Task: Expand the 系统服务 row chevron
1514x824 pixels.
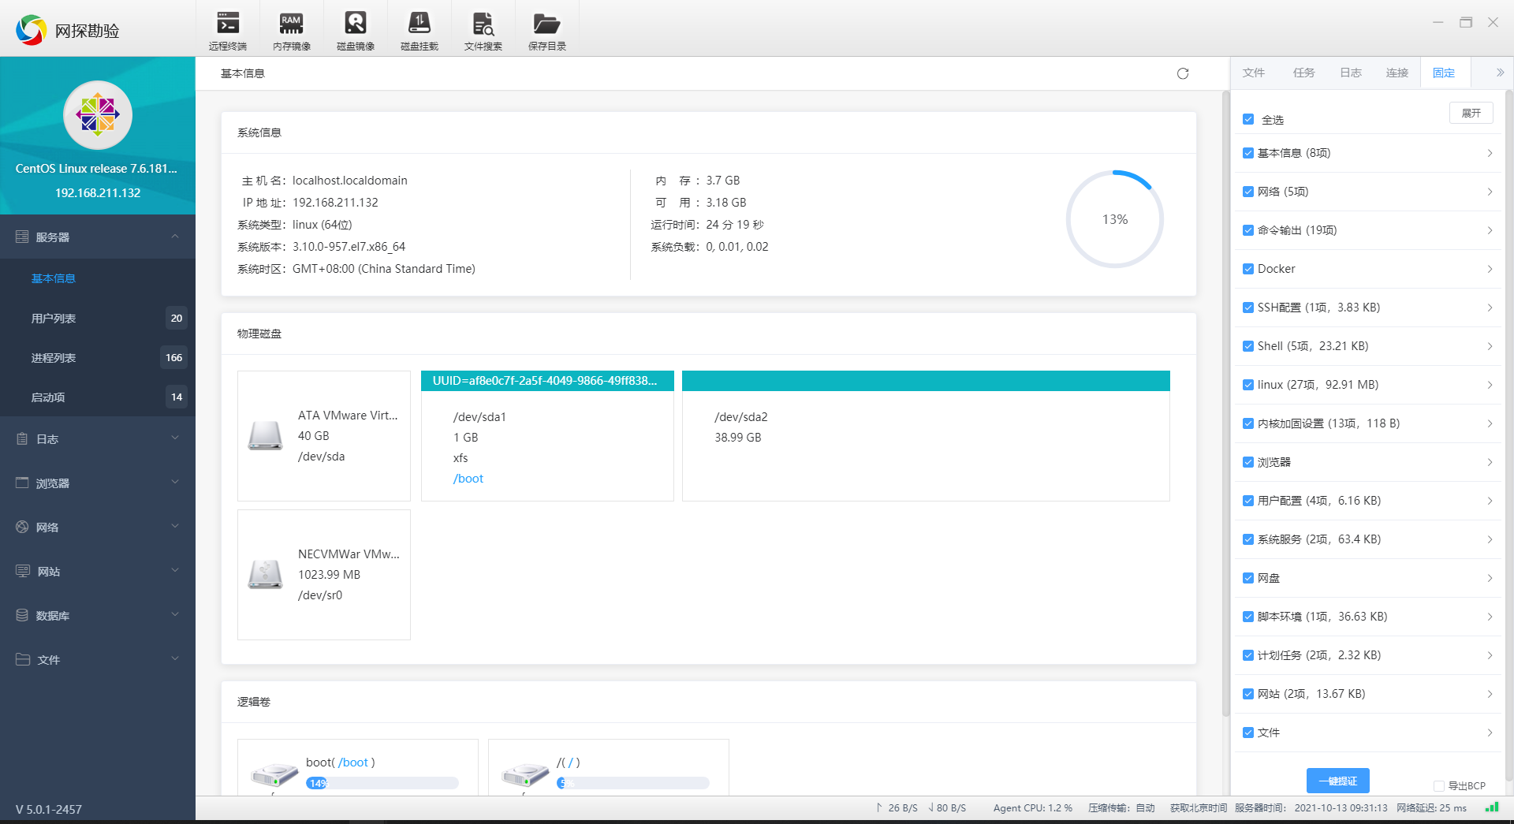Action: pyautogui.click(x=1490, y=539)
